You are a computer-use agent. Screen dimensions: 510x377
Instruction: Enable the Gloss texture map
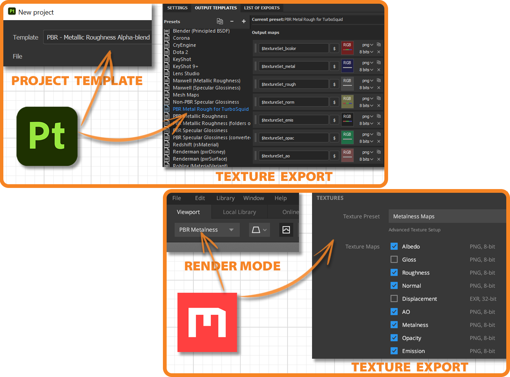(394, 259)
